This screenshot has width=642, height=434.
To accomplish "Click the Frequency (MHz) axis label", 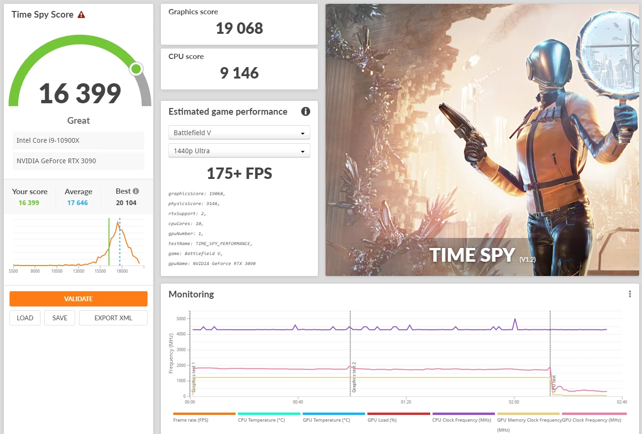I will coord(171,353).
